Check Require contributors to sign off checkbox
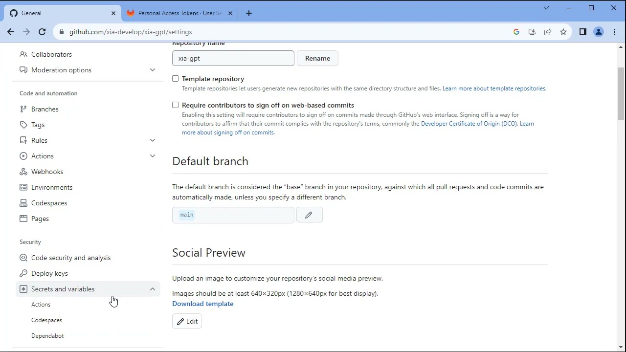The width and height of the screenshot is (626, 352). pos(176,105)
